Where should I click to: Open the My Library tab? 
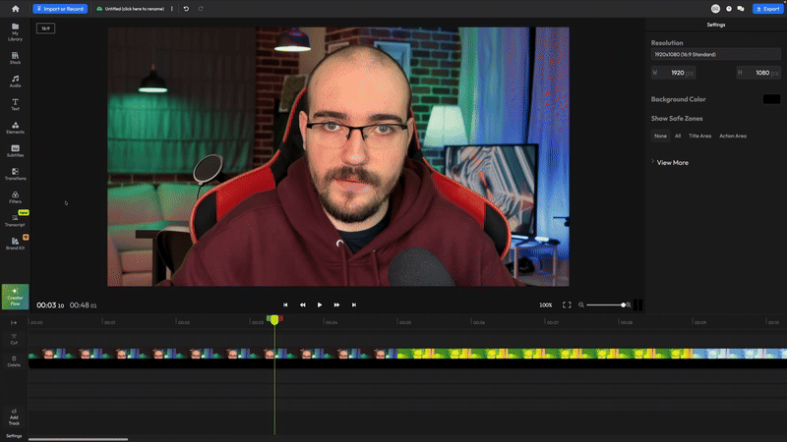pos(15,35)
